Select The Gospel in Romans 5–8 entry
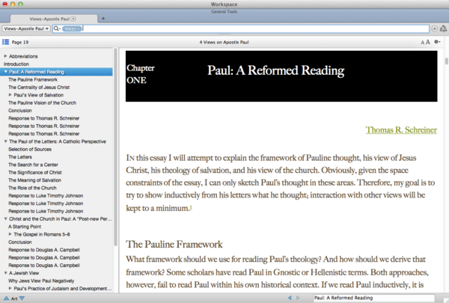449x303 pixels. point(42,234)
